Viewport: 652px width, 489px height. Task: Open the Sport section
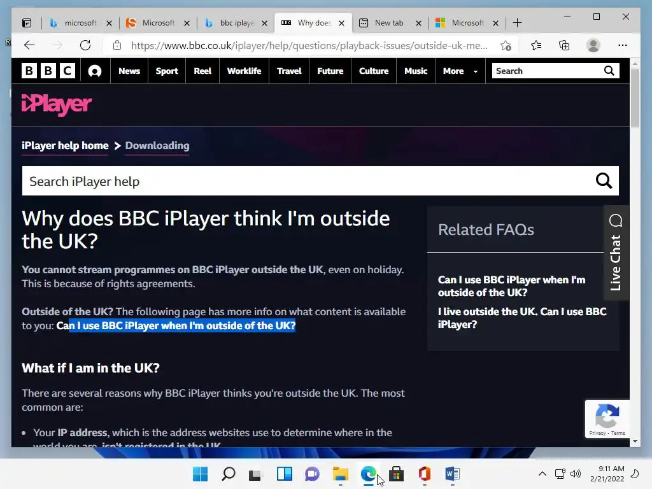tap(167, 71)
